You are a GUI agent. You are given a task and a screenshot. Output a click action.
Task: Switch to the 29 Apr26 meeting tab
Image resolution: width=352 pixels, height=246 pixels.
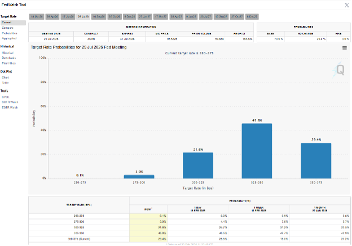(52, 17)
